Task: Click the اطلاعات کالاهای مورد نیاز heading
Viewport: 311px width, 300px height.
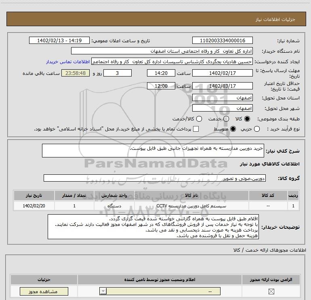Action: tap(269, 164)
